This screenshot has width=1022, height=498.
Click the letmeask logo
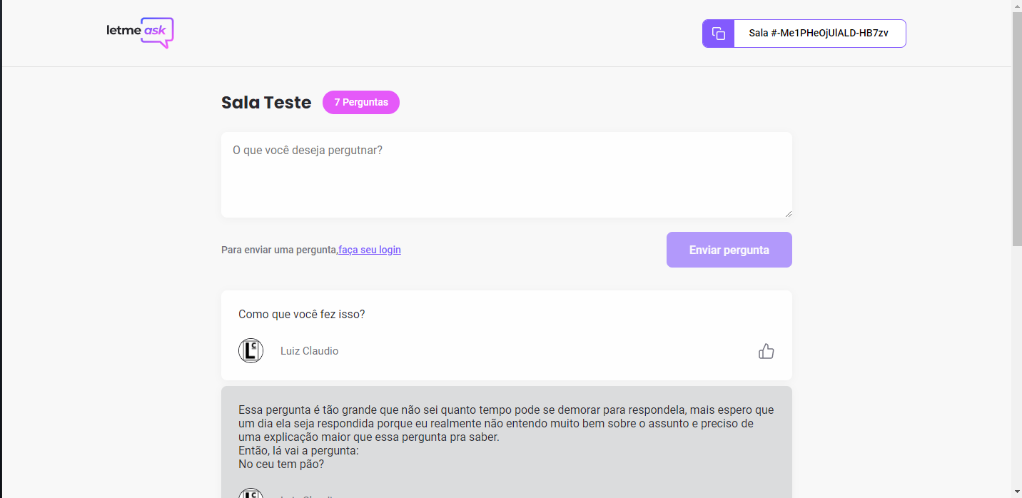[140, 33]
